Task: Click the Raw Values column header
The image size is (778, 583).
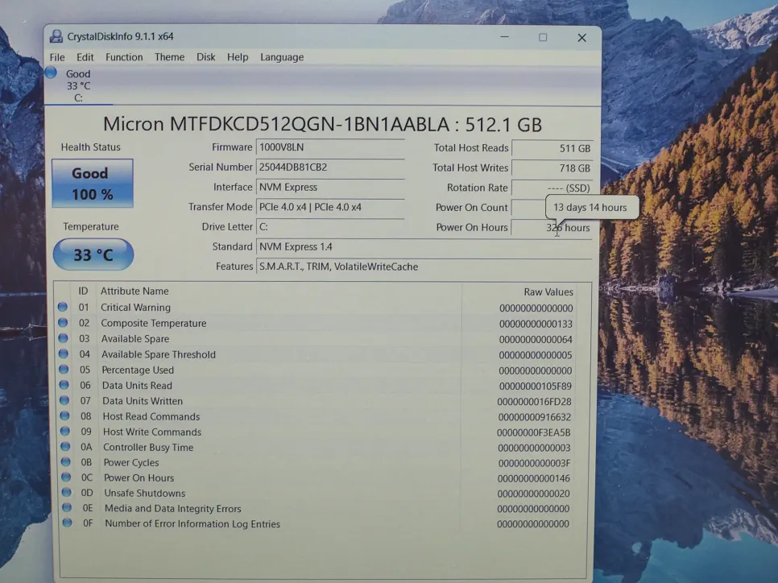Action: [x=548, y=291]
